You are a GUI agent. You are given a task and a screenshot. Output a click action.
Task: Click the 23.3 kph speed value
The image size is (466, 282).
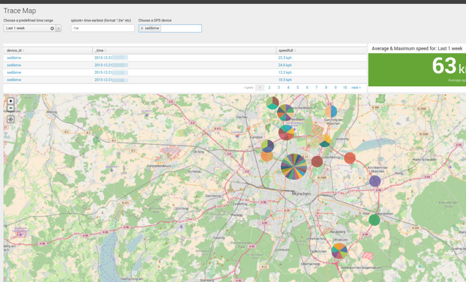[x=285, y=58]
